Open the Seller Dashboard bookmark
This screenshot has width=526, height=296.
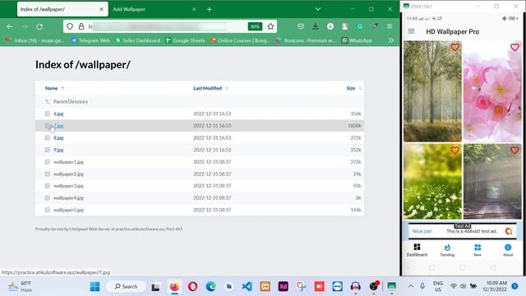138,40
